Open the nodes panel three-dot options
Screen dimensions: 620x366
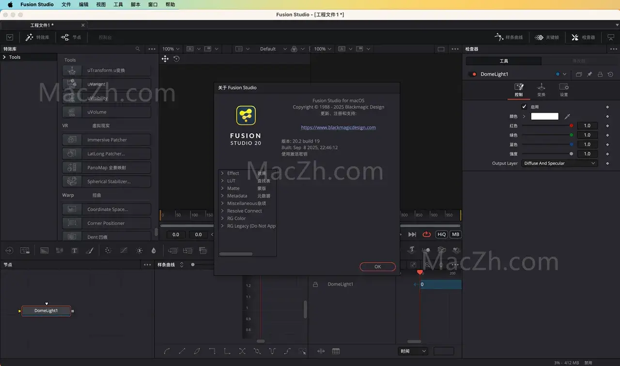(x=148, y=265)
